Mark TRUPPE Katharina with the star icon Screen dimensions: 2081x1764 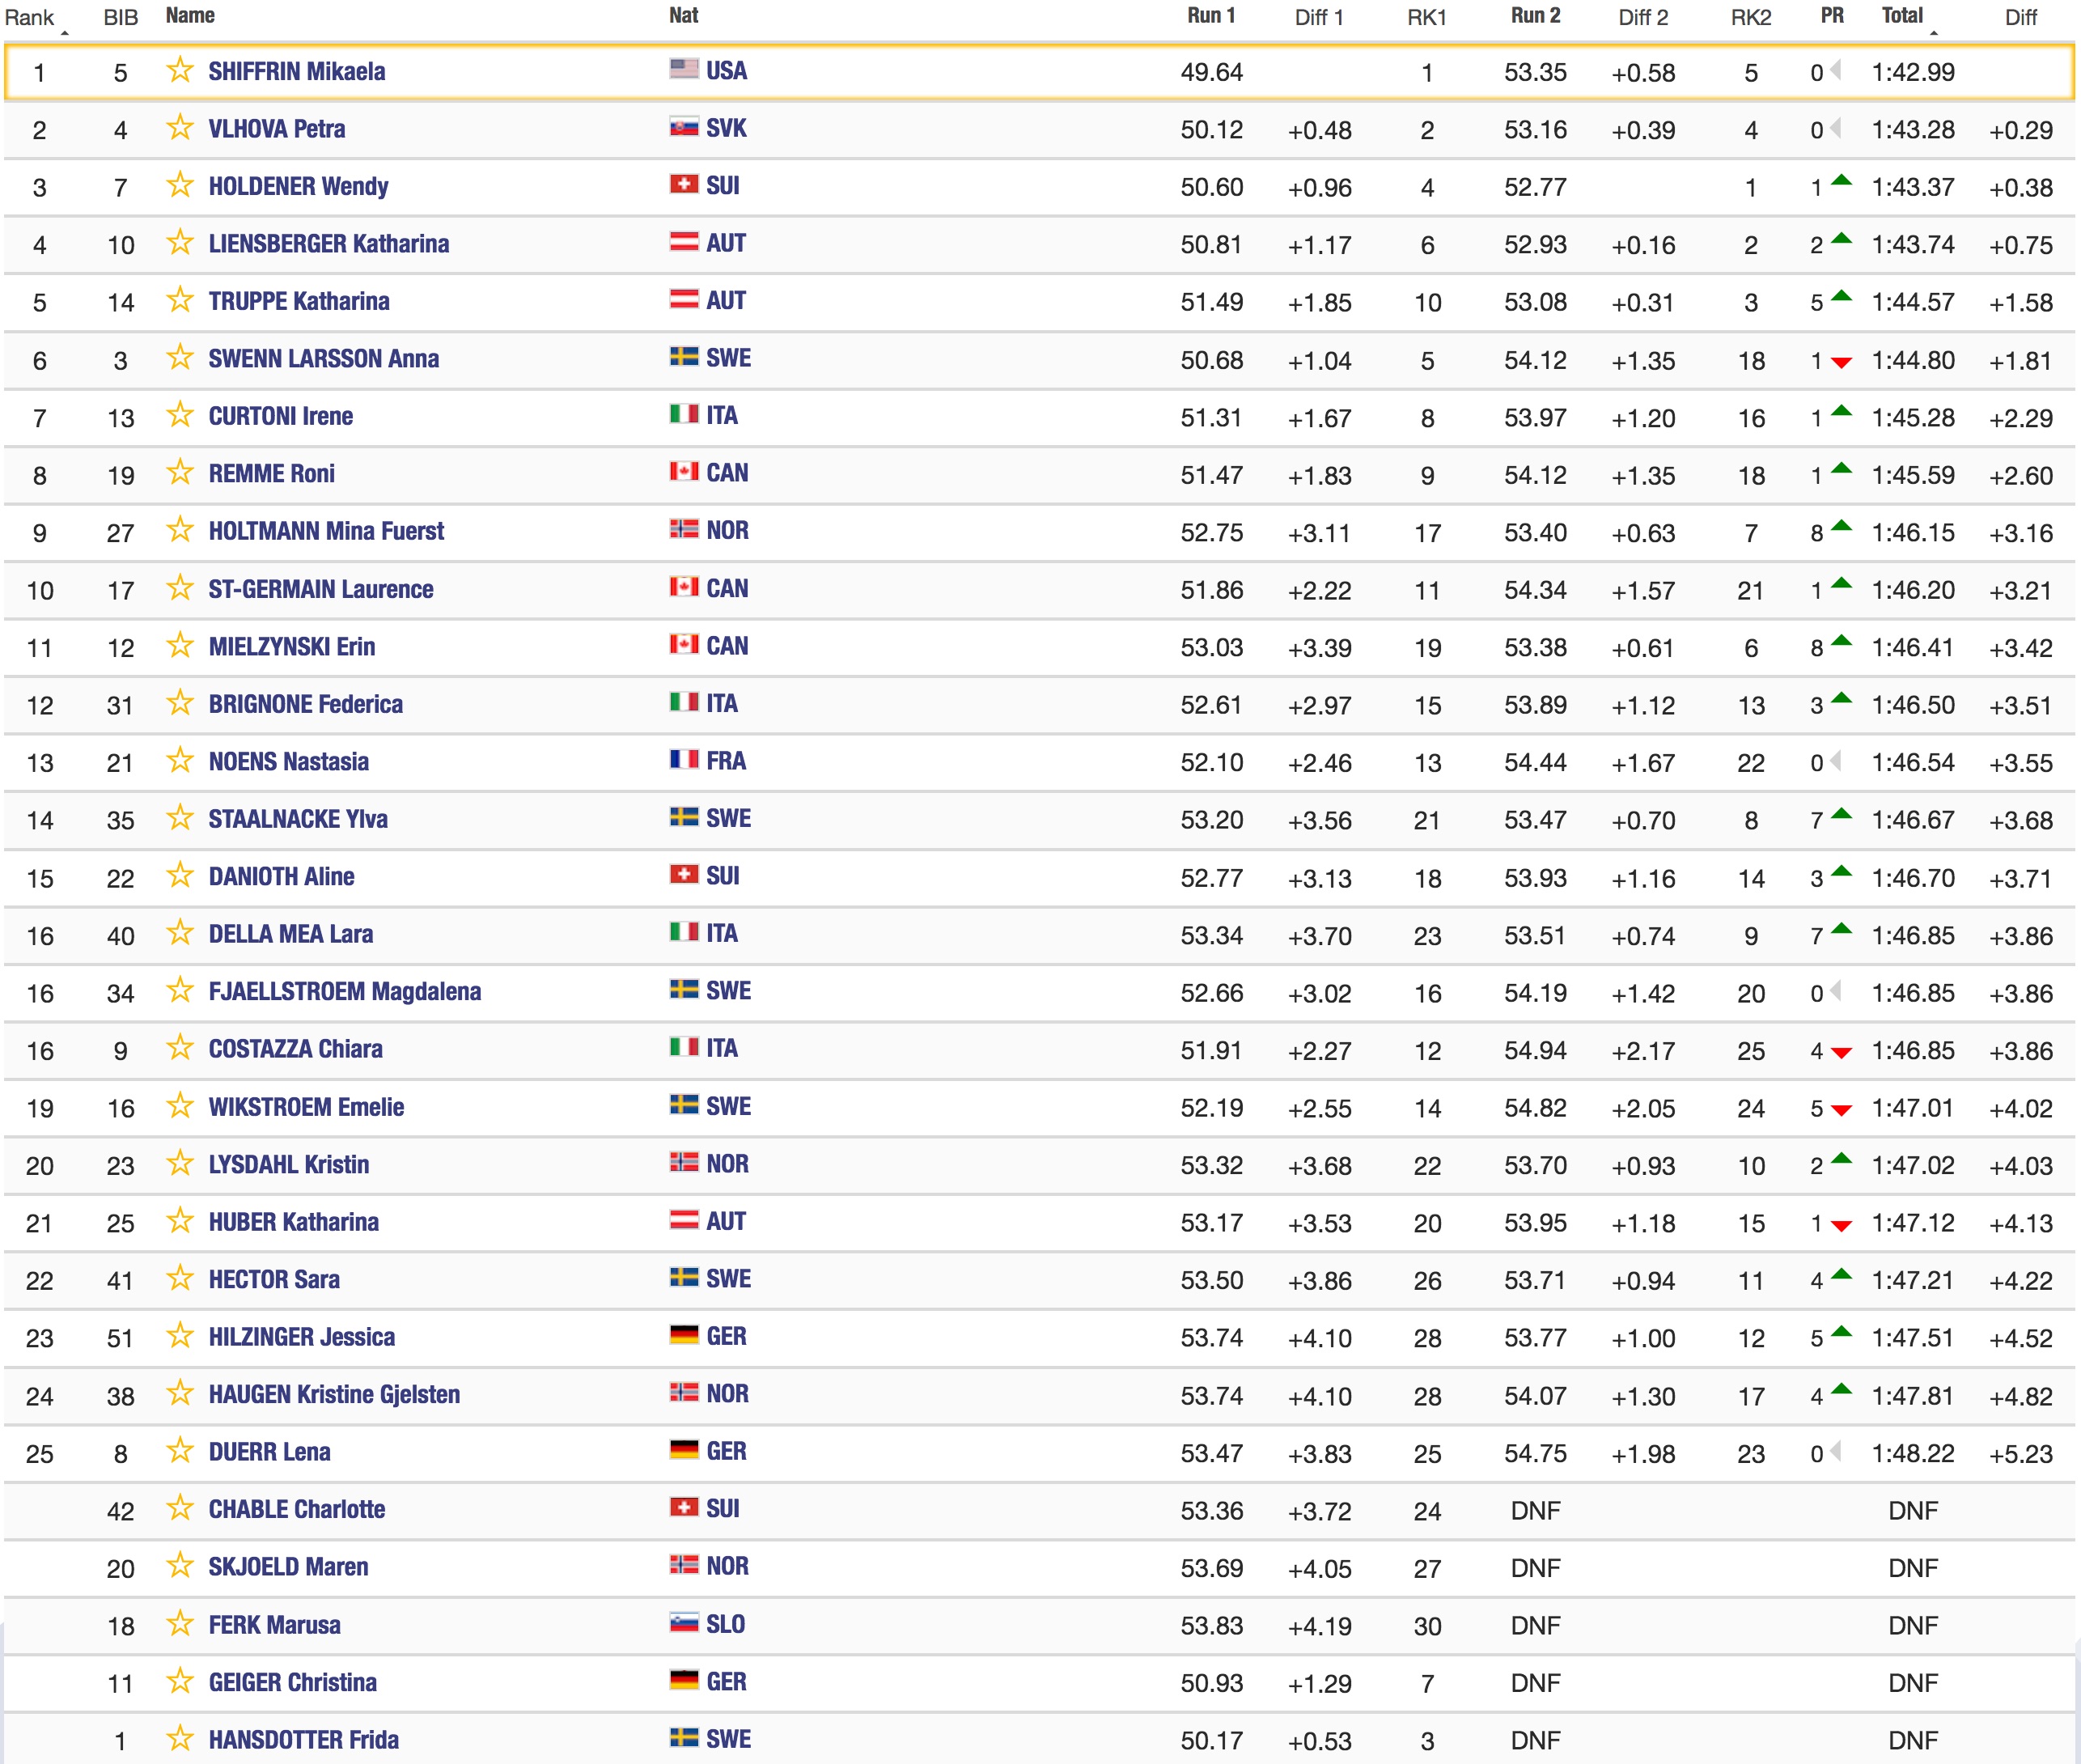(x=180, y=300)
